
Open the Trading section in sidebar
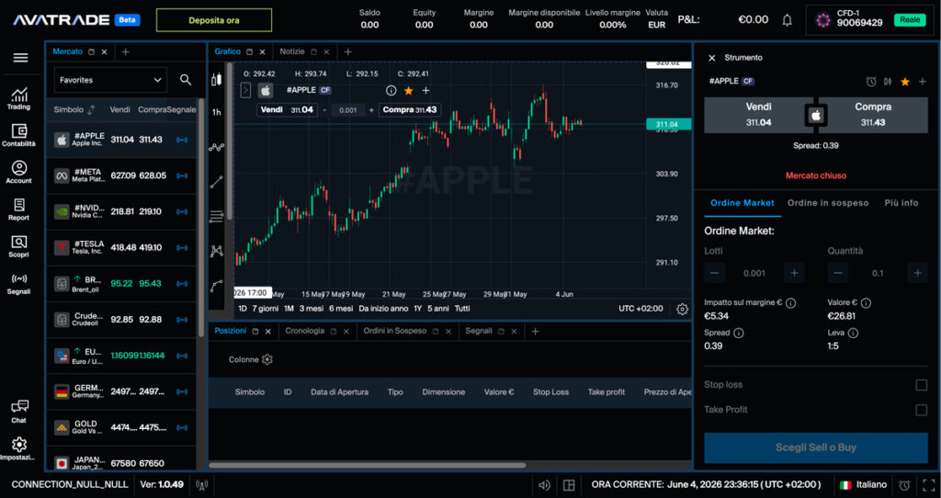(x=18, y=99)
